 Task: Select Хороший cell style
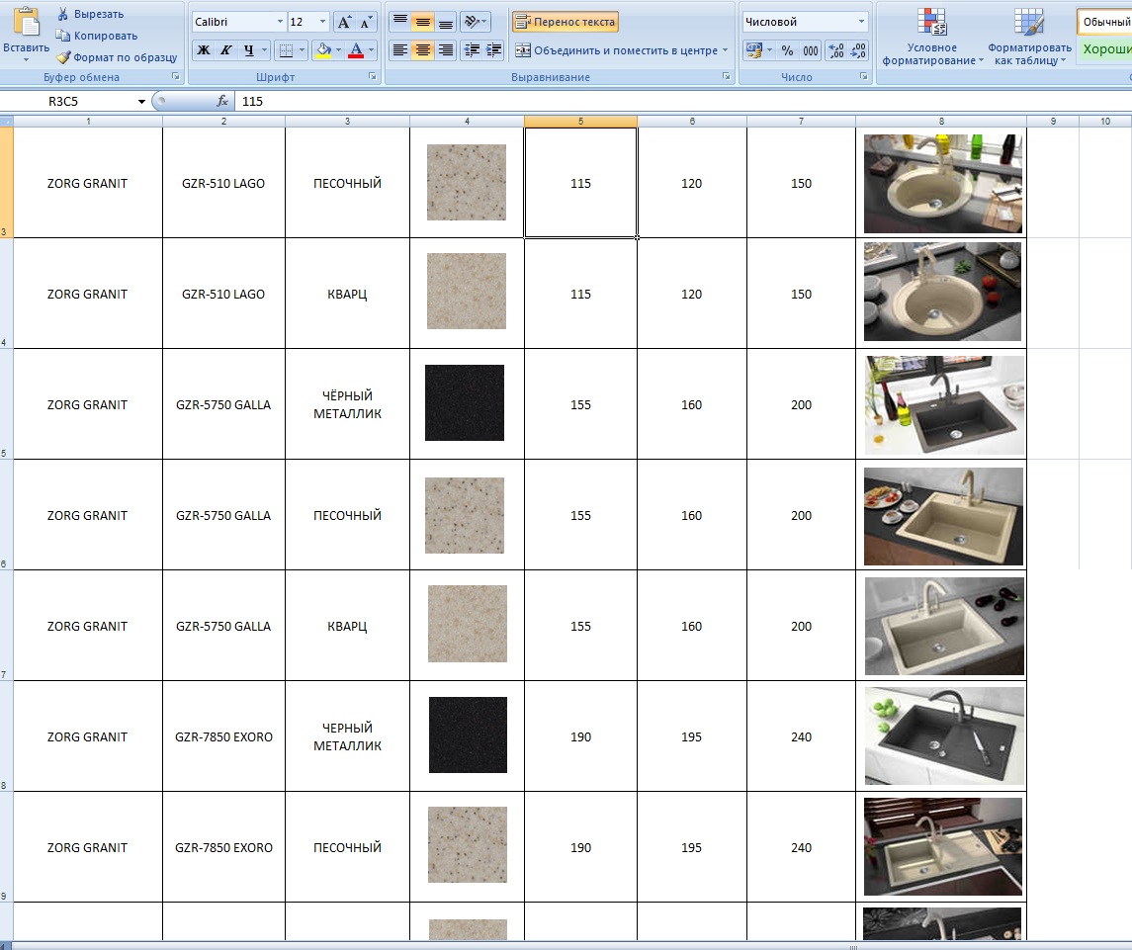(1105, 49)
